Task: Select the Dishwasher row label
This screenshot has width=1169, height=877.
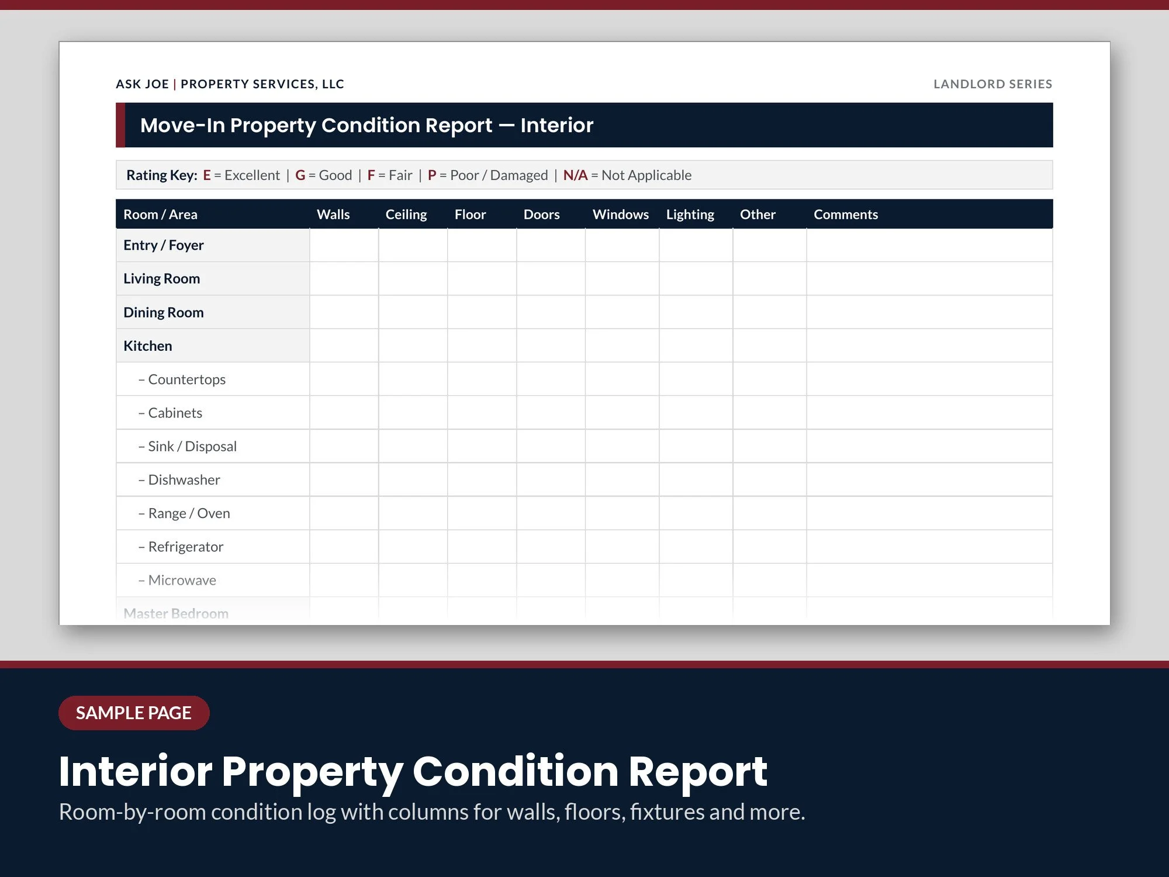Action: (179, 479)
